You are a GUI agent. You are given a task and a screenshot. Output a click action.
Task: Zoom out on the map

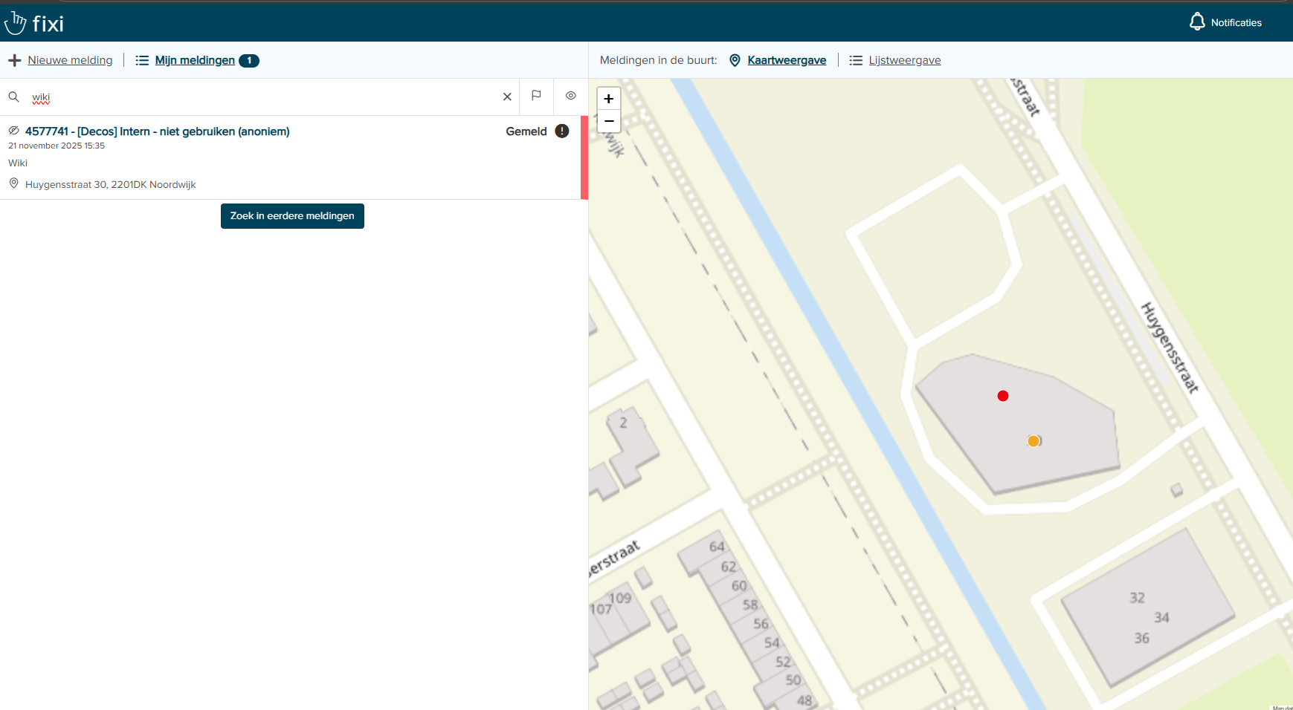pyautogui.click(x=608, y=120)
